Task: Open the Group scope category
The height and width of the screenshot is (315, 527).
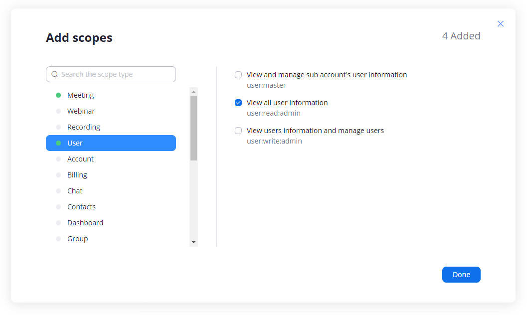Action: (x=111, y=239)
